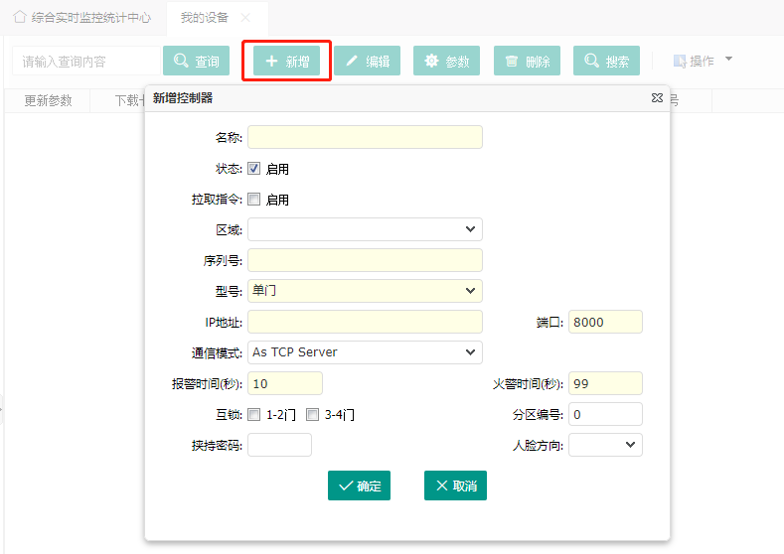
Task: Click the 搜索 search button
Action: click(x=606, y=61)
